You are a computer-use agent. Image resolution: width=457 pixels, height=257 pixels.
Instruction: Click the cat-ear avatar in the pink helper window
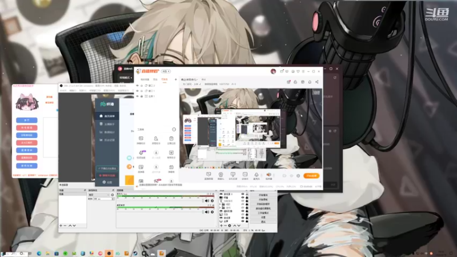click(27, 102)
